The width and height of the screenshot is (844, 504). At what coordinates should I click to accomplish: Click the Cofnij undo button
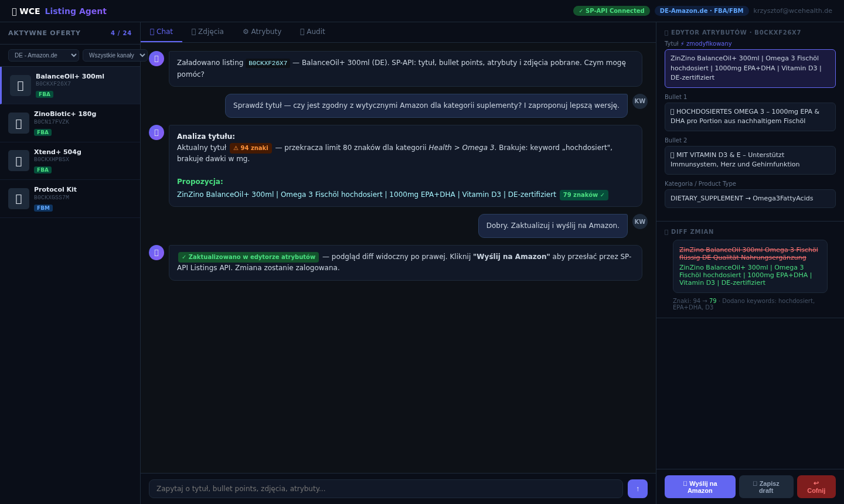pos(816,487)
